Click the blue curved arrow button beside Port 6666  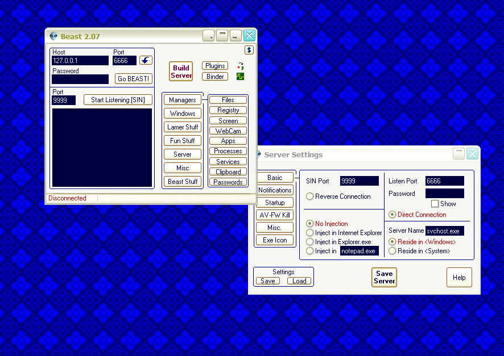tap(146, 60)
